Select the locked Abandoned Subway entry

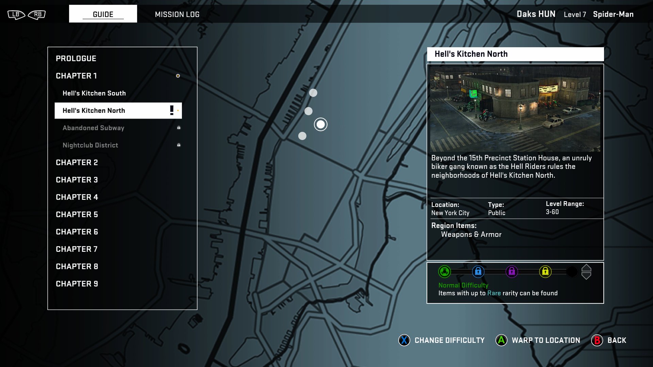(94, 128)
